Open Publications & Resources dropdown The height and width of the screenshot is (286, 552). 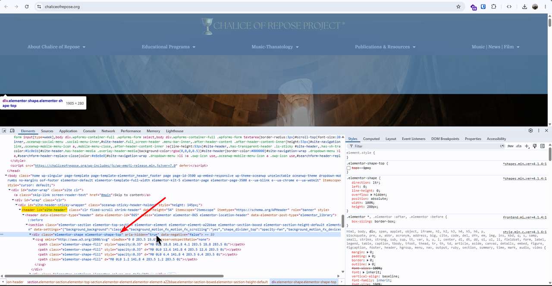pyautogui.click(x=385, y=47)
